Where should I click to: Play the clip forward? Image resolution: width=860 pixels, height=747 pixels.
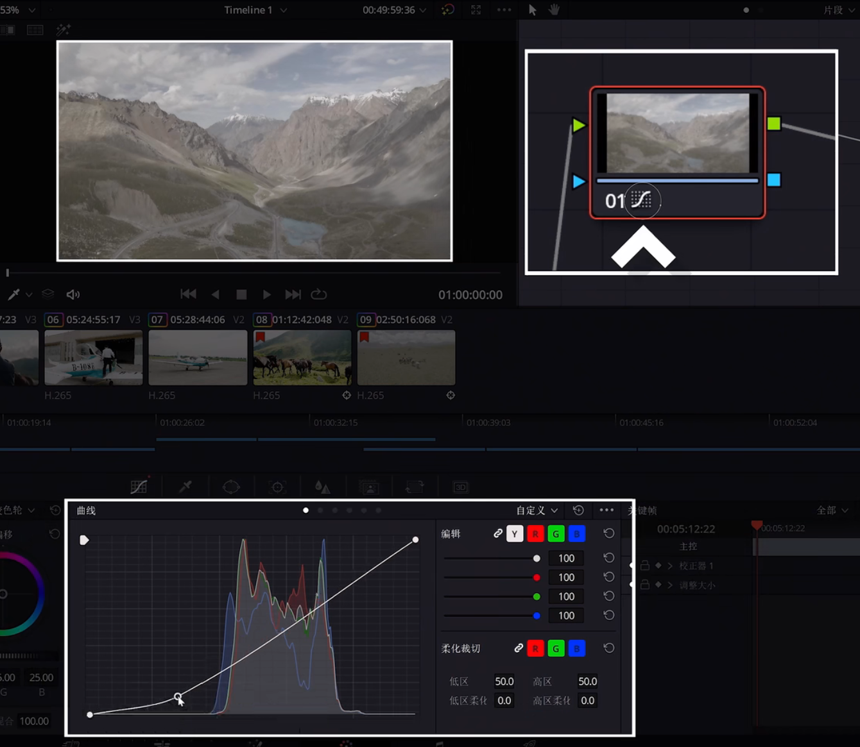[x=267, y=294]
